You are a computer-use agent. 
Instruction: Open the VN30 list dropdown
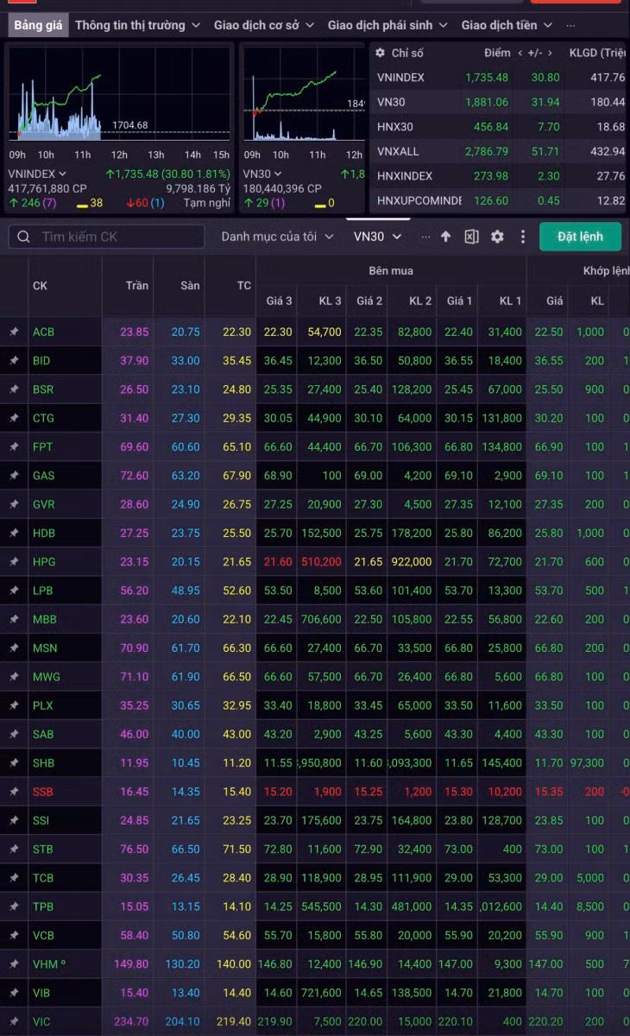click(378, 237)
